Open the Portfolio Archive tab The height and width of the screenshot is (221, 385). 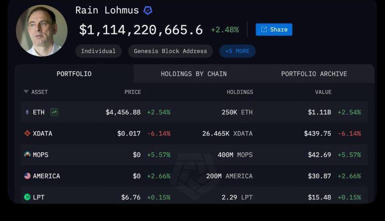[314, 74]
